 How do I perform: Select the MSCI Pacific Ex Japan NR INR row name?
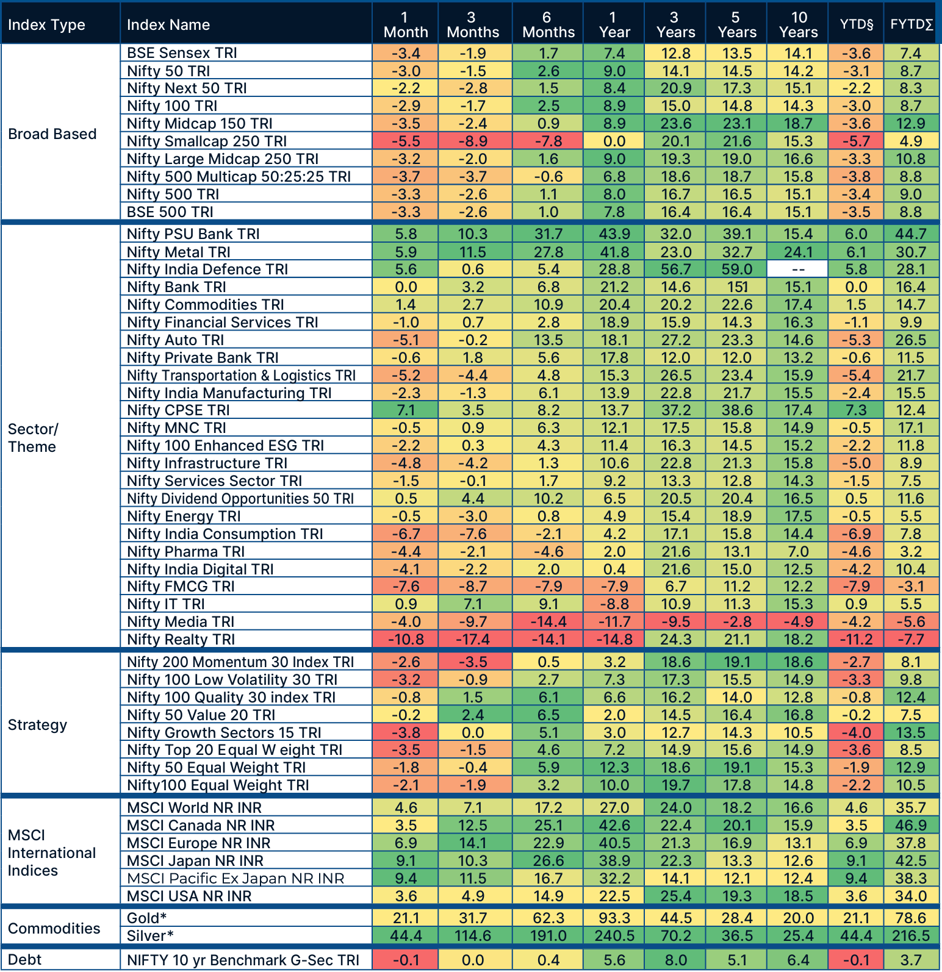tap(235, 879)
